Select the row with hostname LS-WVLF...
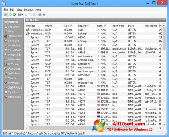This screenshot has height=137, width=169. (x=94, y=52)
